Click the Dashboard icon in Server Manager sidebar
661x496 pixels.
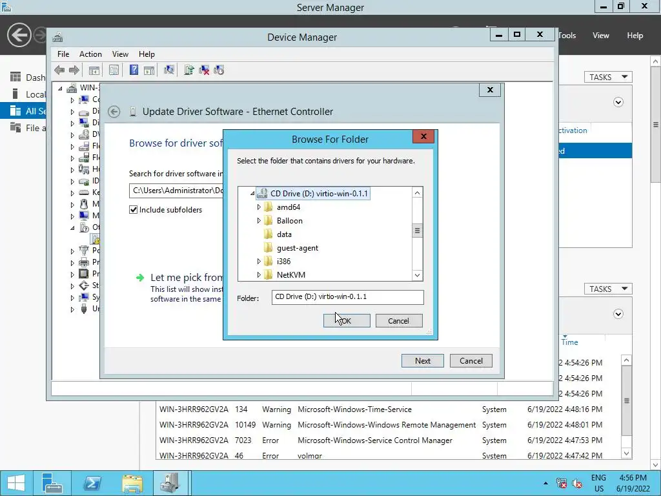15,77
